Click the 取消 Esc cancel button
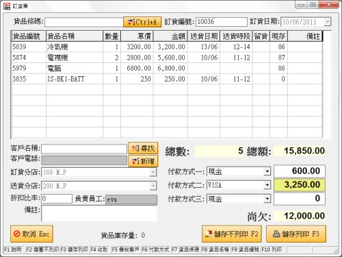 tap(31, 234)
